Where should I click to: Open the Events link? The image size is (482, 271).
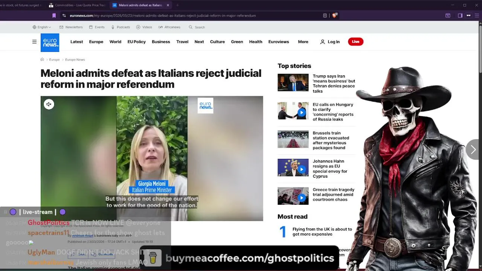tap(97, 27)
